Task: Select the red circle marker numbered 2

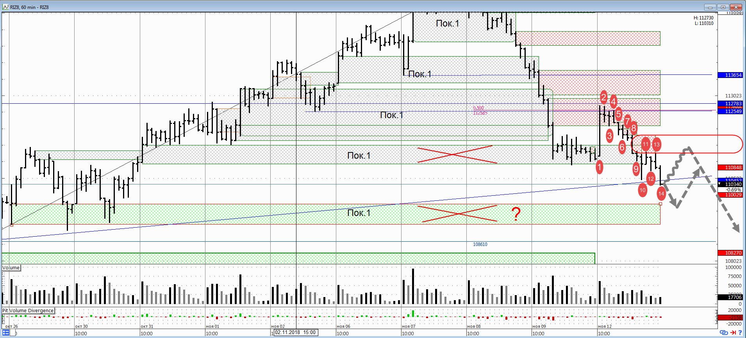Action: click(x=604, y=97)
